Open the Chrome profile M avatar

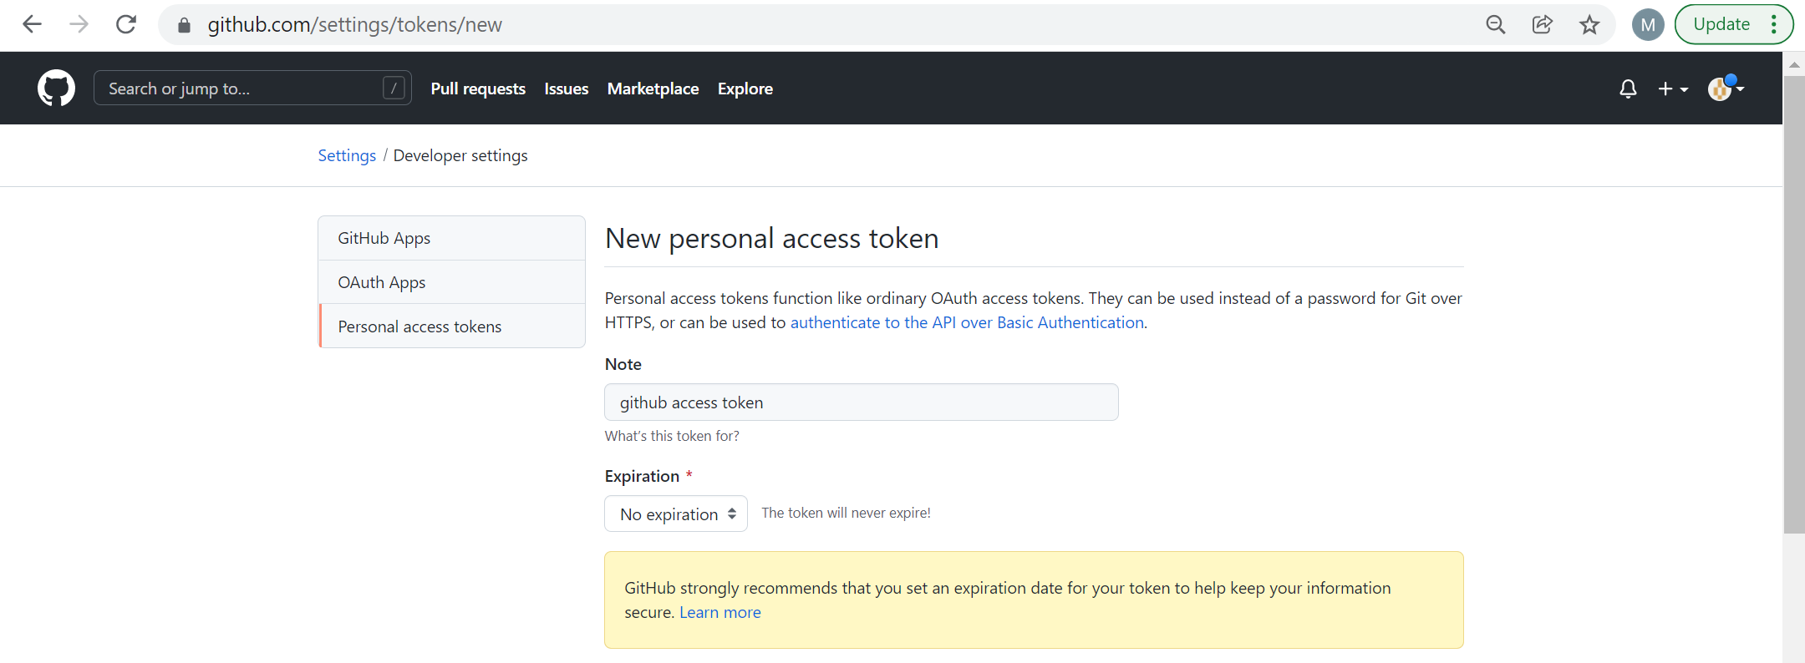click(1648, 24)
